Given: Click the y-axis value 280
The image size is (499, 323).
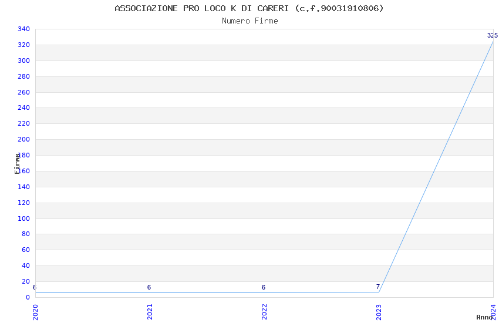Looking at the screenshot, I should click(x=24, y=76).
